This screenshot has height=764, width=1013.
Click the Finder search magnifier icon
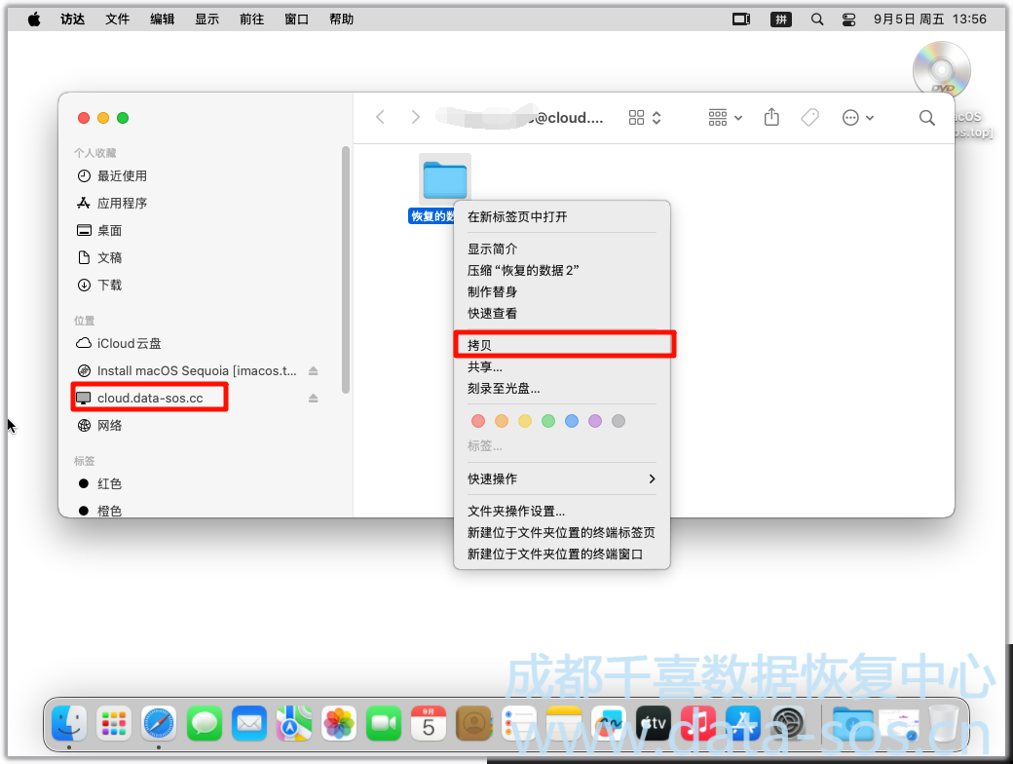pos(926,118)
